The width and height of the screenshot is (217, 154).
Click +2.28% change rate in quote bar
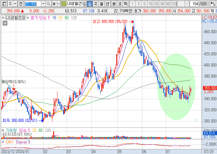48,11
